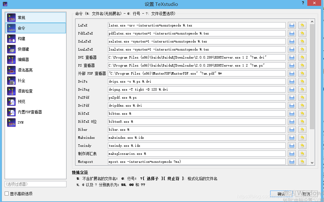Open the SVN settings page
This screenshot has width=324, height=202.
tap(36, 122)
